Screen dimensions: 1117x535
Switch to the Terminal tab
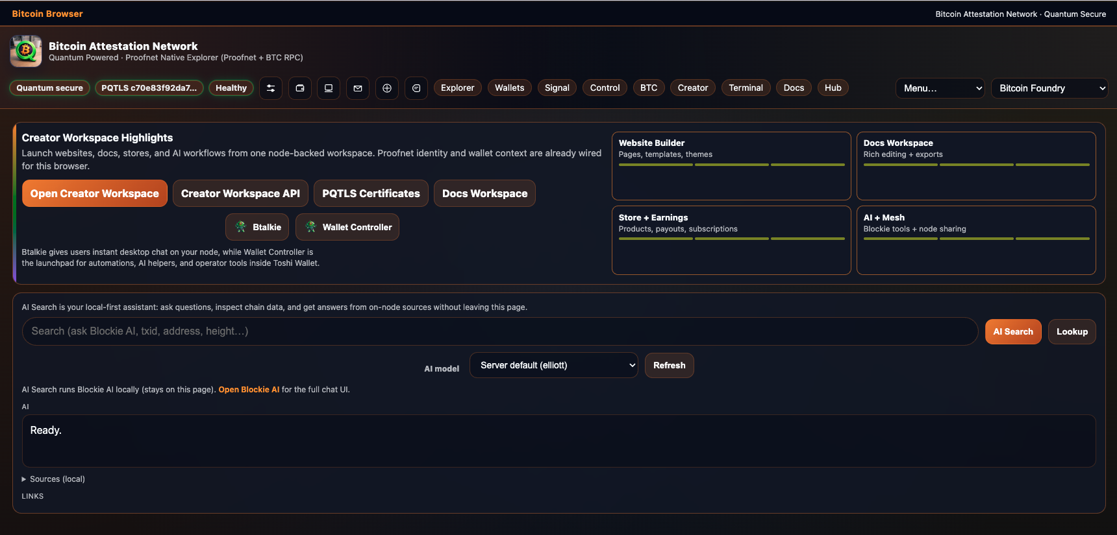(746, 88)
